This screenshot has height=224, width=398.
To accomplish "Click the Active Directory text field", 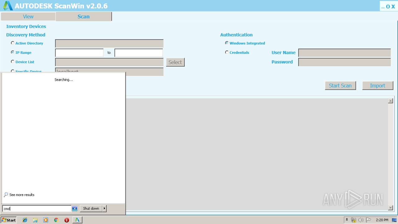I will click(x=109, y=43).
